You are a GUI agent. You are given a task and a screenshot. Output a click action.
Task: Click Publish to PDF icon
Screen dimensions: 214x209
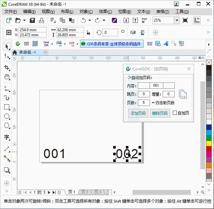pos(144,20)
